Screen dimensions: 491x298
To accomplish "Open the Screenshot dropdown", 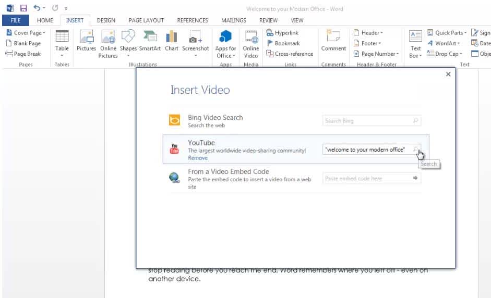I will tap(195, 43).
